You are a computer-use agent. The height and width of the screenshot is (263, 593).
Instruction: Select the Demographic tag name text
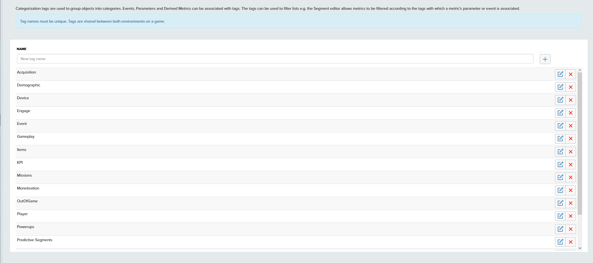pyautogui.click(x=29, y=85)
